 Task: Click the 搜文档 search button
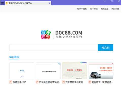(106, 47)
